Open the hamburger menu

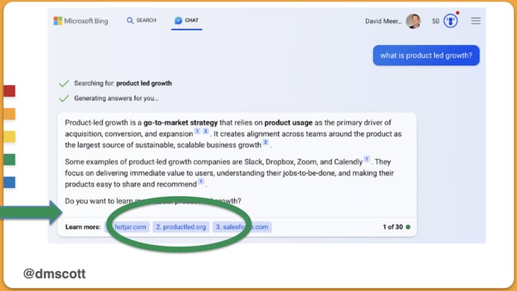pyautogui.click(x=476, y=21)
